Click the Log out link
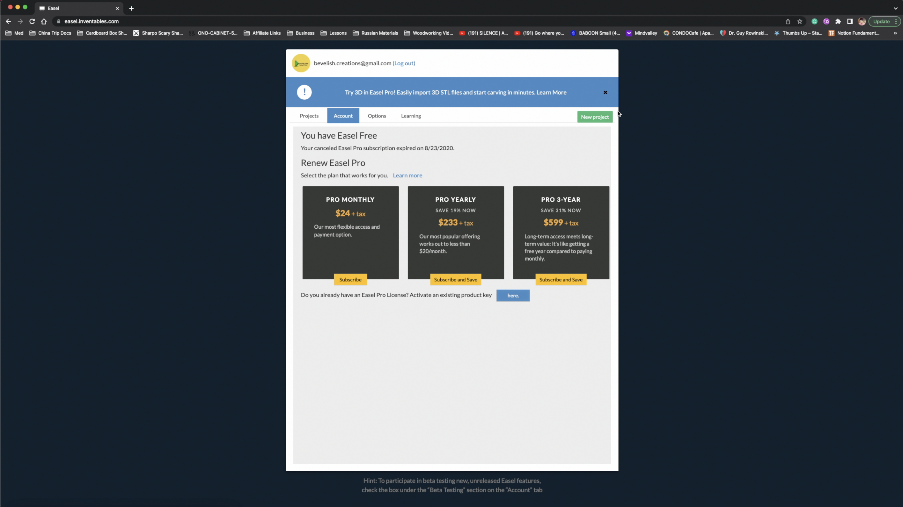The image size is (903, 507). point(404,63)
